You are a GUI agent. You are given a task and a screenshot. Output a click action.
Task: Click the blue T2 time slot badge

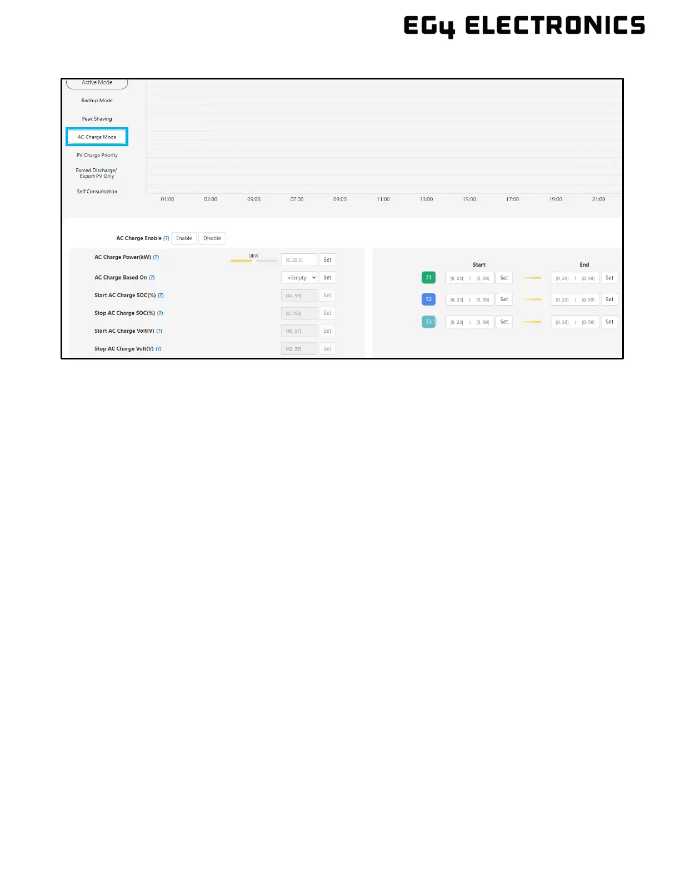(x=428, y=299)
